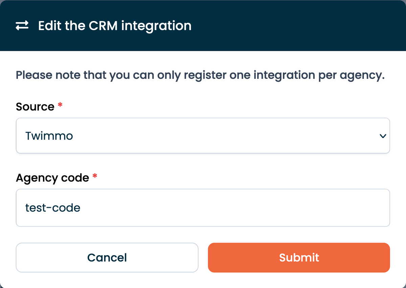Dismiss the dialog via Cancel
This screenshot has width=406, height=288.
click(107, 258)
